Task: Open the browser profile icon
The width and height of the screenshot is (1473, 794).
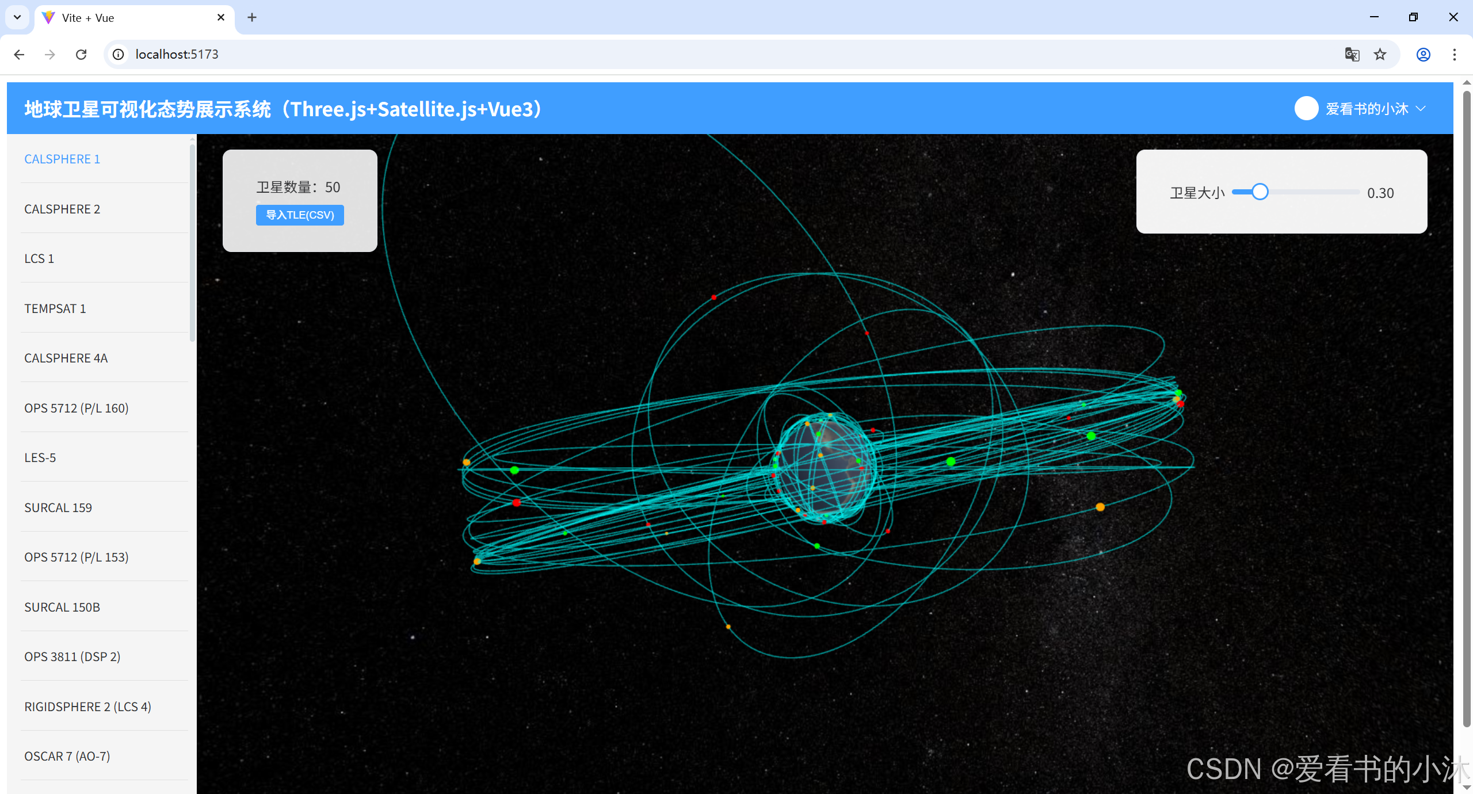Action: [1423, 54]
